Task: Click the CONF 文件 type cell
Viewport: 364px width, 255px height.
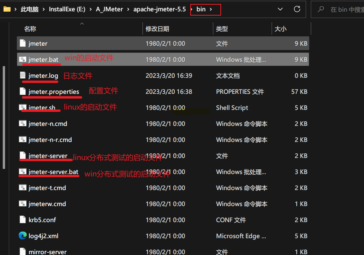Action: (x=231, y=220)
